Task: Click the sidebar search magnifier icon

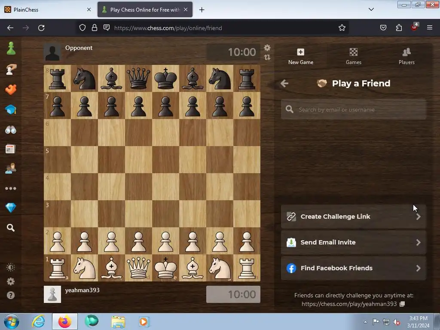Action: (x=11, y=228)
